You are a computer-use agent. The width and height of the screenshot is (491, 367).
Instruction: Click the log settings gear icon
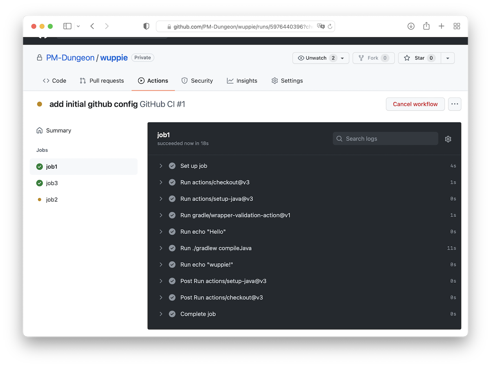pyautogui.click(x=448, y=139)
